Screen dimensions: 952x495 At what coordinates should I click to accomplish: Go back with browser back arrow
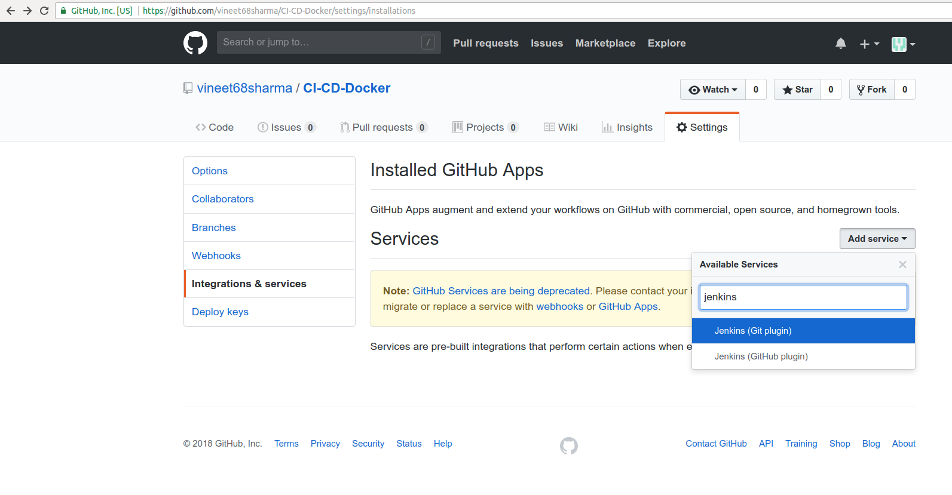pos(11,11)
